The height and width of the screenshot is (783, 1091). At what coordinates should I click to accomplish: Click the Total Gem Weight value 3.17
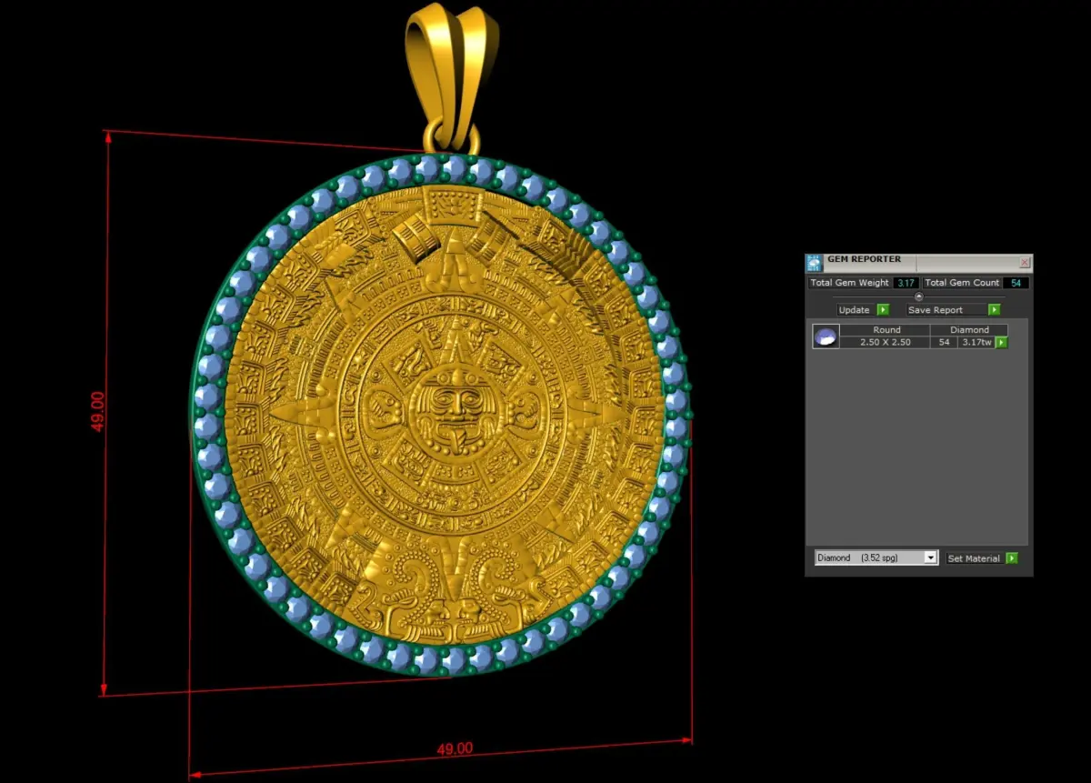click(x=905, y=283)
